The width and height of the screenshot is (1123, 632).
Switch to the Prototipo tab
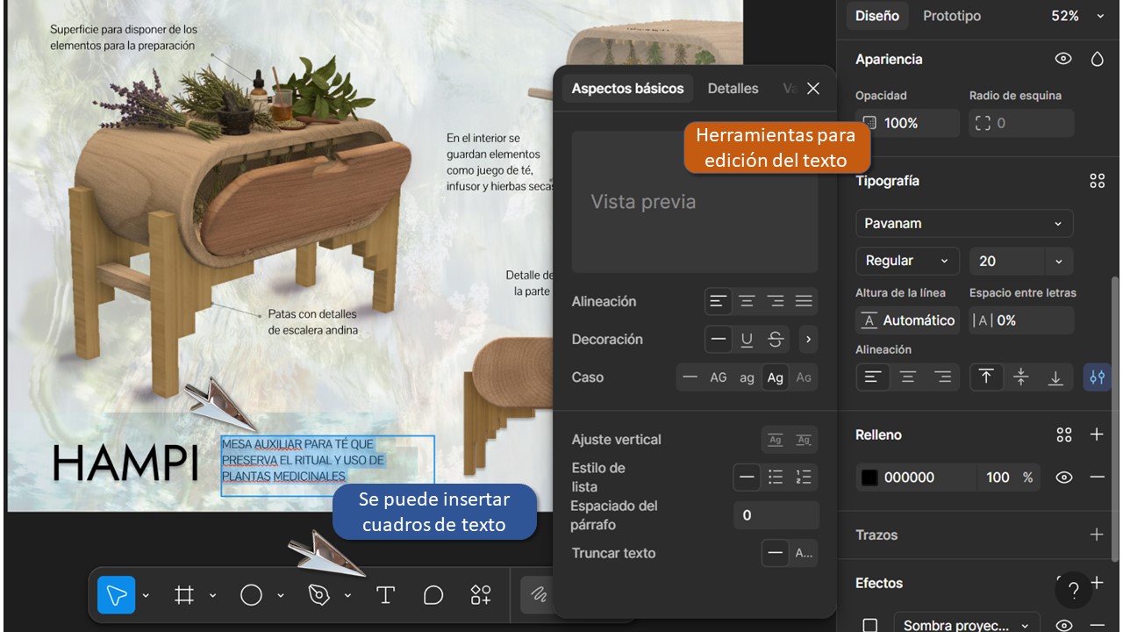(952, 16)
